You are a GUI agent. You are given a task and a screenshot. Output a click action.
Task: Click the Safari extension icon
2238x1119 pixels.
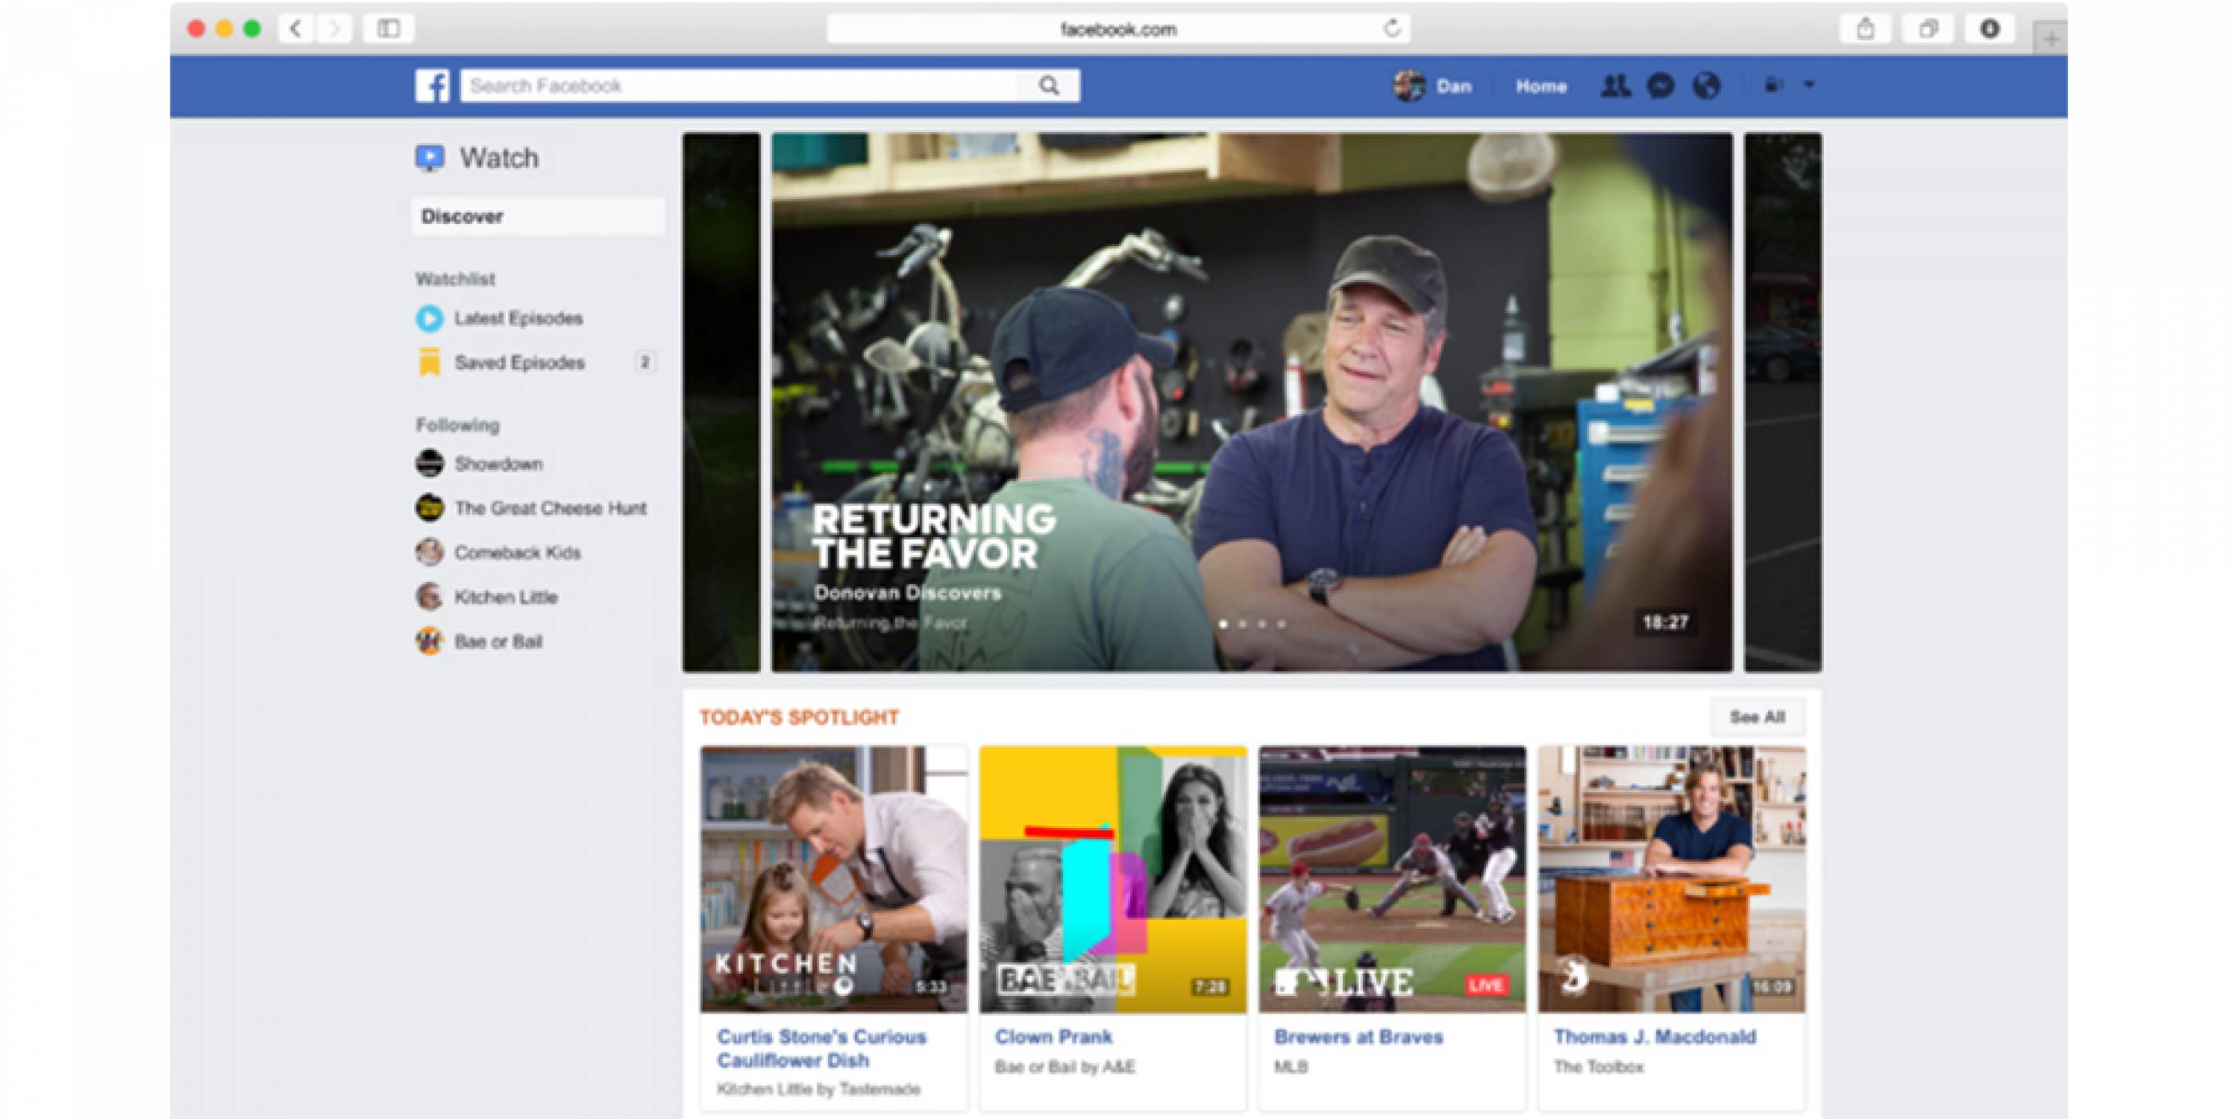pyautogui.click(x=1989, y=29)
